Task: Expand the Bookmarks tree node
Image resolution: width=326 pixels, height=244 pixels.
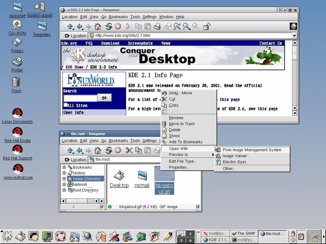Action: pos(64,167)
